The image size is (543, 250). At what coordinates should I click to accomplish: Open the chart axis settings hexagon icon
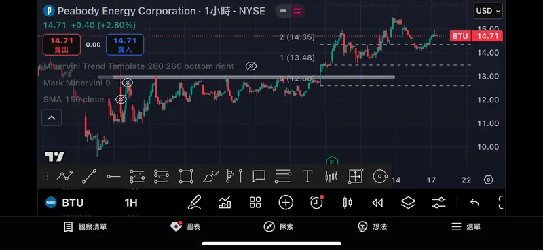point(488,180)
